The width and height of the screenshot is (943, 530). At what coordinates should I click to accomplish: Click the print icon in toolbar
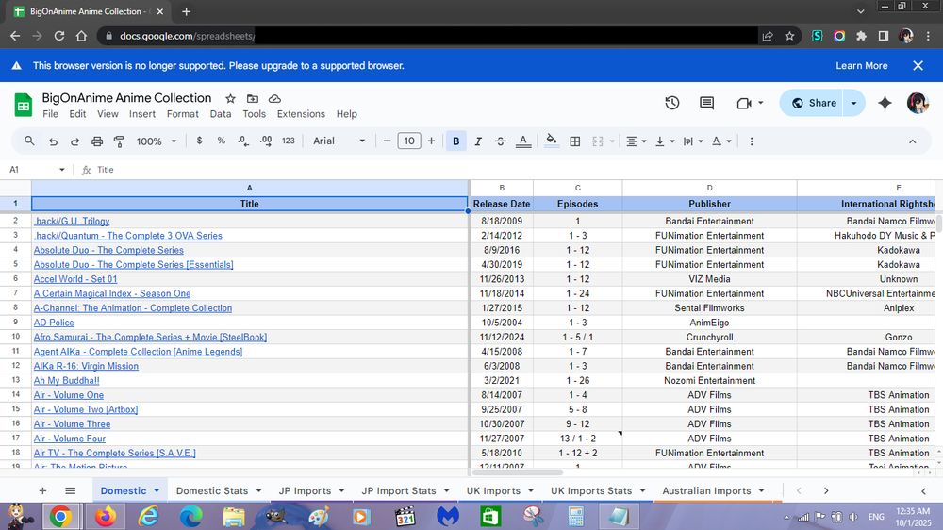[x=97, y=141]
